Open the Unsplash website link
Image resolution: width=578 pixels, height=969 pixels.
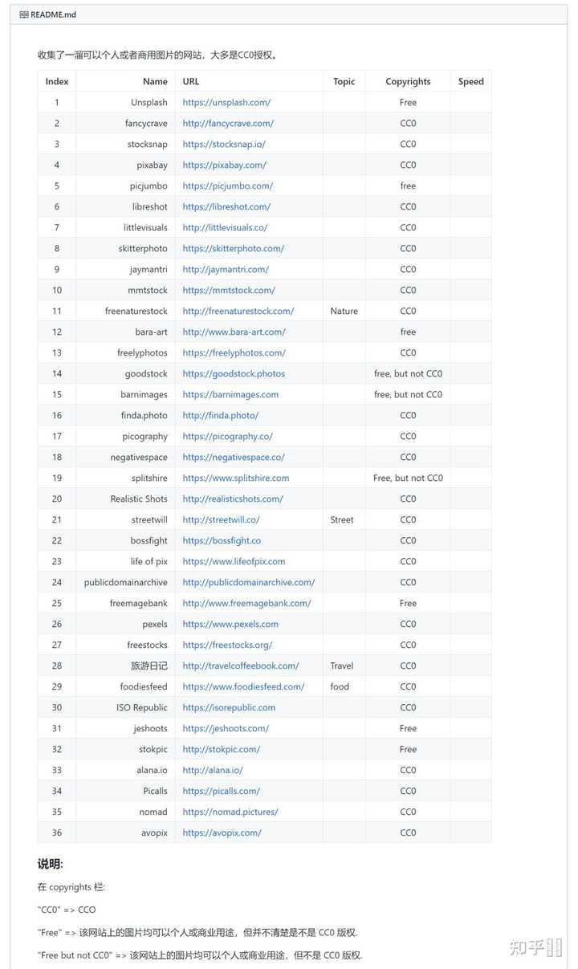pos(226,103)
